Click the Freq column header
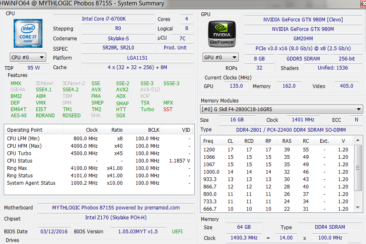This screenshot has height=244, width=366. pos(212,141)
